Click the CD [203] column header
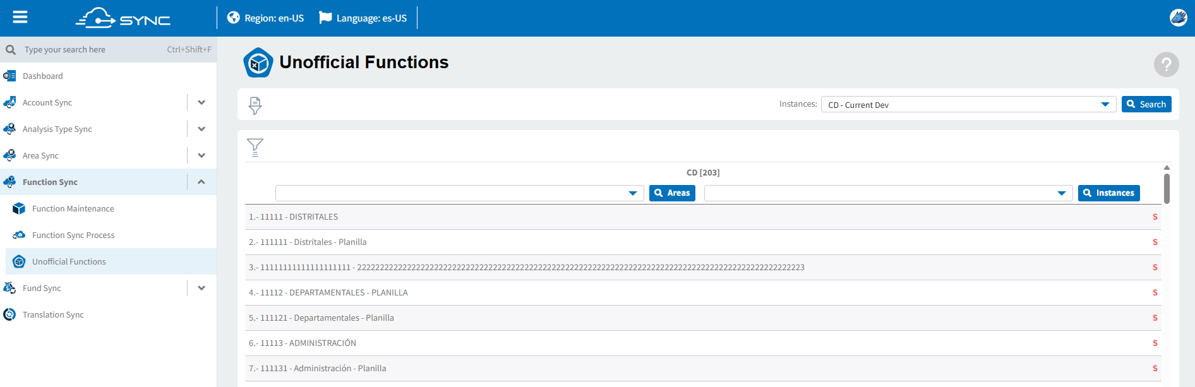 click(x=703, y=172)
